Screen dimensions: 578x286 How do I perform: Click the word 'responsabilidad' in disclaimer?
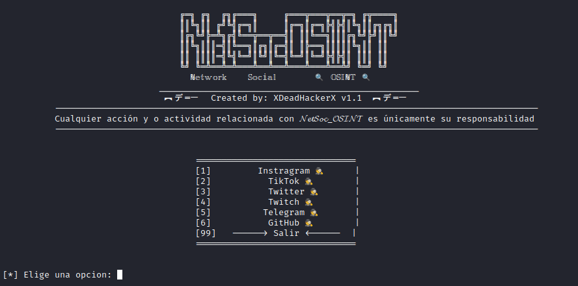(495, 119)
